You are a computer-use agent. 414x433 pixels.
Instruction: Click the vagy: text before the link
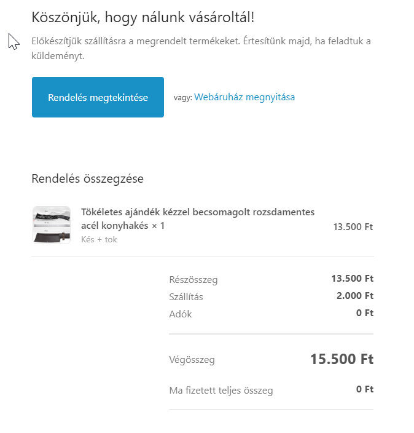click(183, 98)
